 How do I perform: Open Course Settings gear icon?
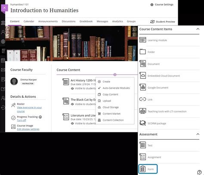(x=152, y=5)
